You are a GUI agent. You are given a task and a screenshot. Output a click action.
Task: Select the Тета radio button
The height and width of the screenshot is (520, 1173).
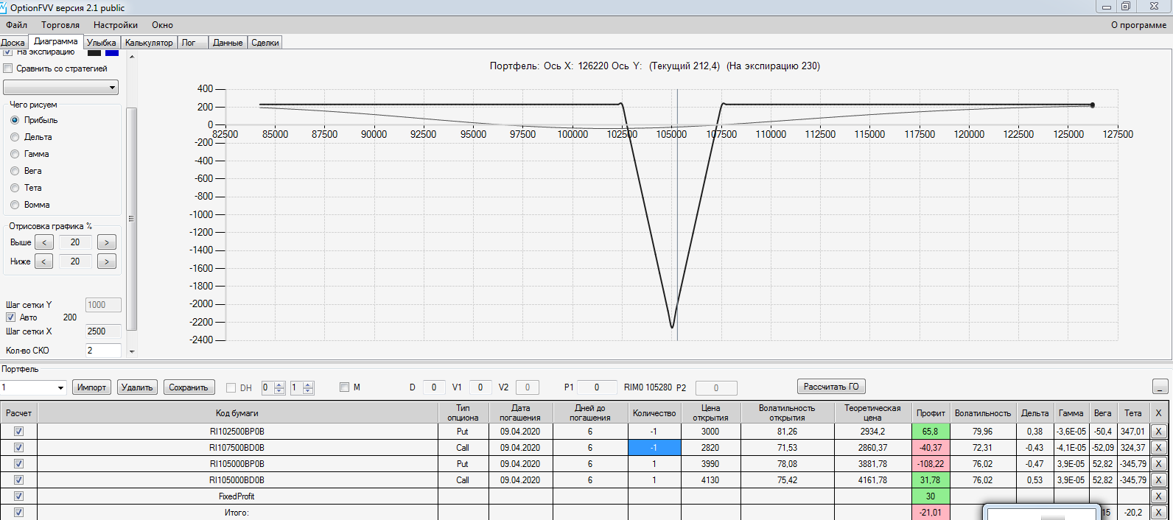click(15, 188)
